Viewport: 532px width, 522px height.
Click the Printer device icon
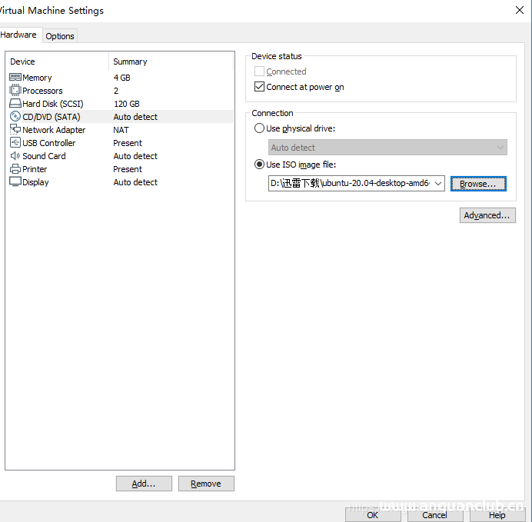[x=15, y=169]
